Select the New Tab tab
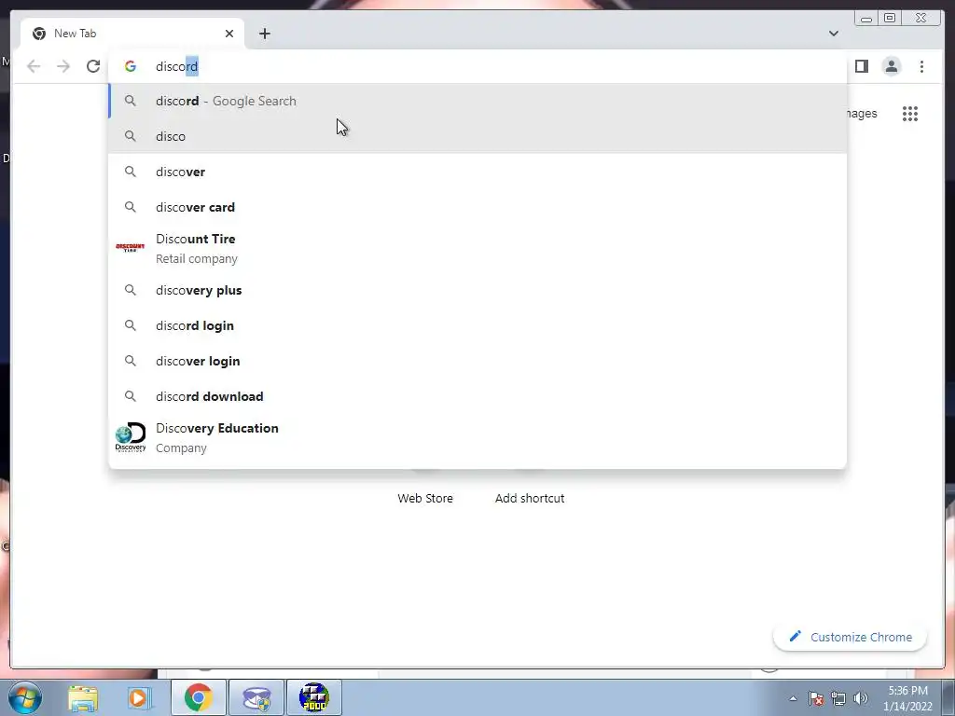This screenshot has width=955, height=716. click(x=132, y=34)
